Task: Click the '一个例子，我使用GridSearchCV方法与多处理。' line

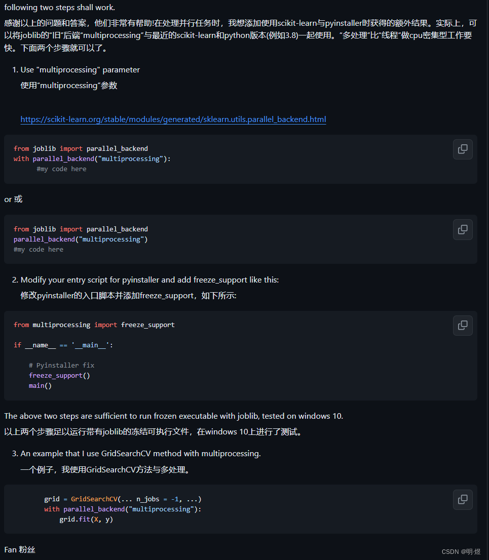Action: (107, 469)
